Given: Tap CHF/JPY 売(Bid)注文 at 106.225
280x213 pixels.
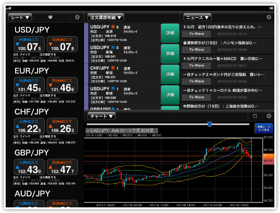Looking at the screenshot, I should click(29, 126).
